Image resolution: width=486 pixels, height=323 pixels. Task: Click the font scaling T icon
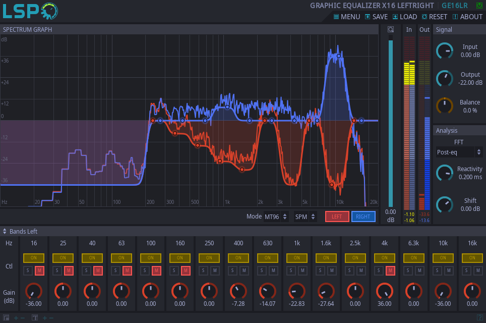35,318
